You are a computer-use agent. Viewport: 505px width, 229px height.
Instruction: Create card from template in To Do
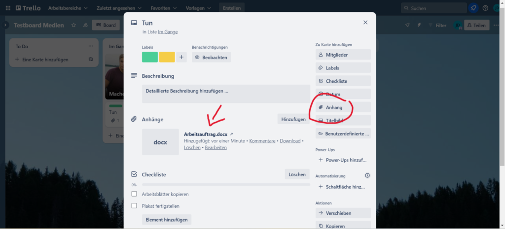click(x=91, y=60)
